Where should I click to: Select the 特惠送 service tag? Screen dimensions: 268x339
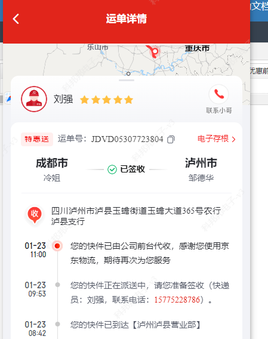pos(37,139)
